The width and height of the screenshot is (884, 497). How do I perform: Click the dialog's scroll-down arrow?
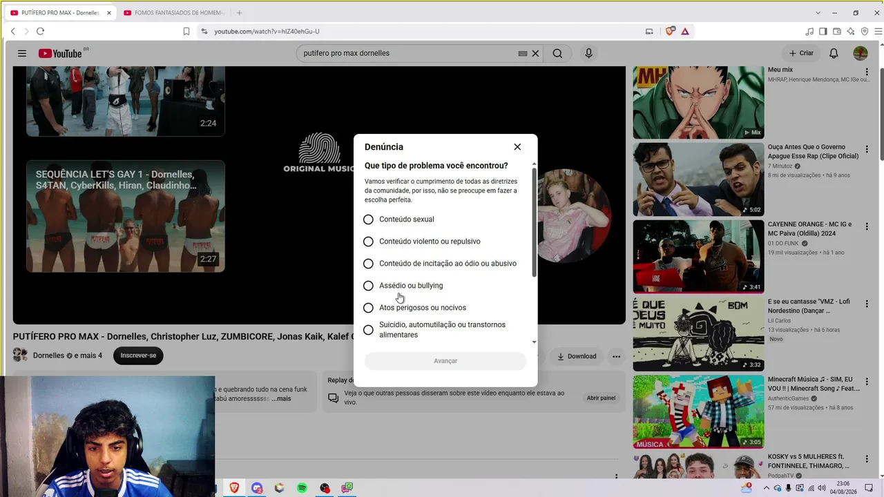[x=534, y=342]
